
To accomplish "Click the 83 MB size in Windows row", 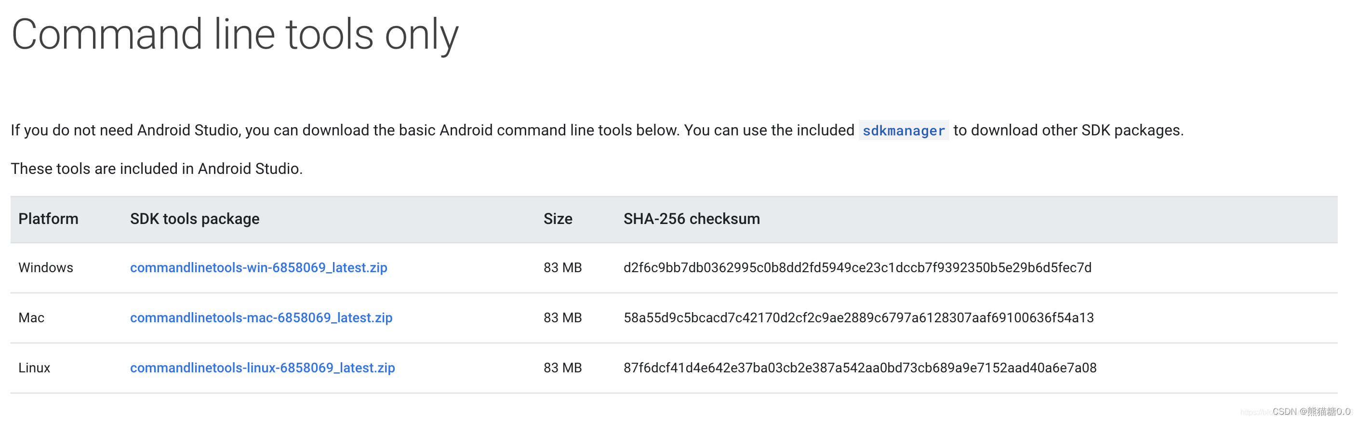I will click(x=562, y=268).
